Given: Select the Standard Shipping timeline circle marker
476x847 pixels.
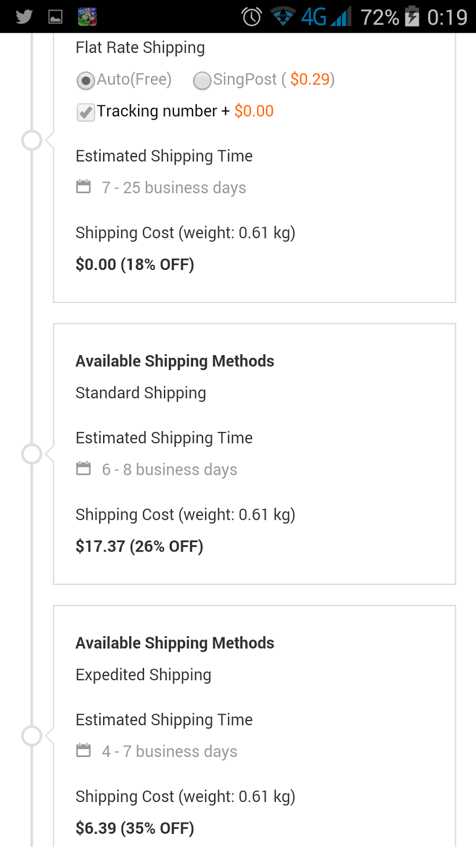Looking at the screenshot, I should (32, 454).
